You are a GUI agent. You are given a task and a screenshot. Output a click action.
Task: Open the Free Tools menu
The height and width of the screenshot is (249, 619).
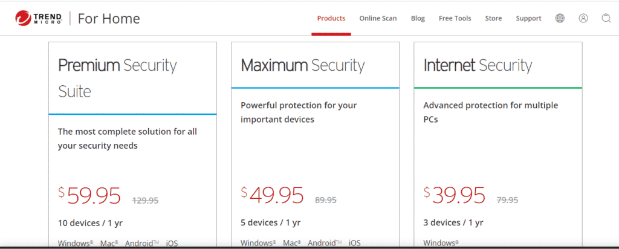[455, 18]
